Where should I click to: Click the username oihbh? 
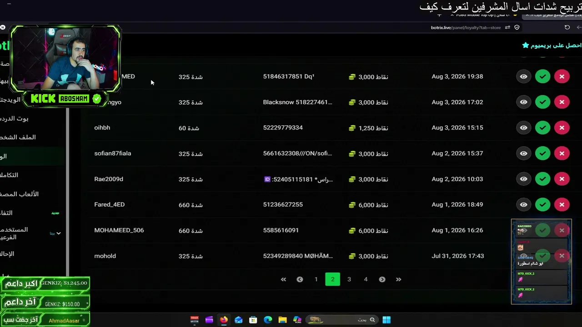coord(102,128)
